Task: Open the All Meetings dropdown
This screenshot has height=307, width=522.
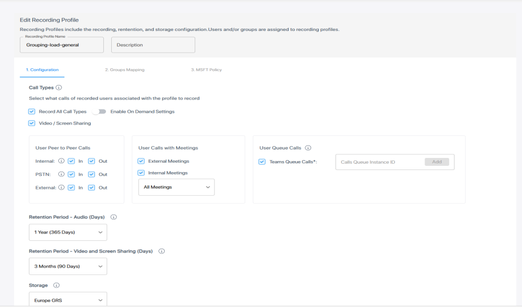Action: click(x=176, y=187)
